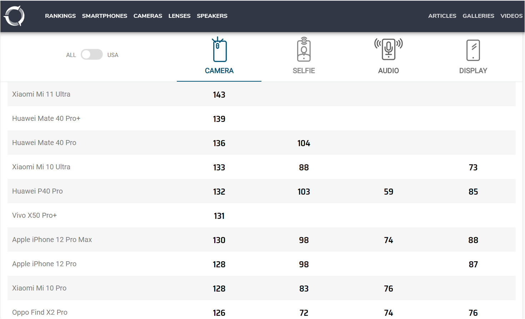Select the Audio microphone icon

[x=388, y=50]
